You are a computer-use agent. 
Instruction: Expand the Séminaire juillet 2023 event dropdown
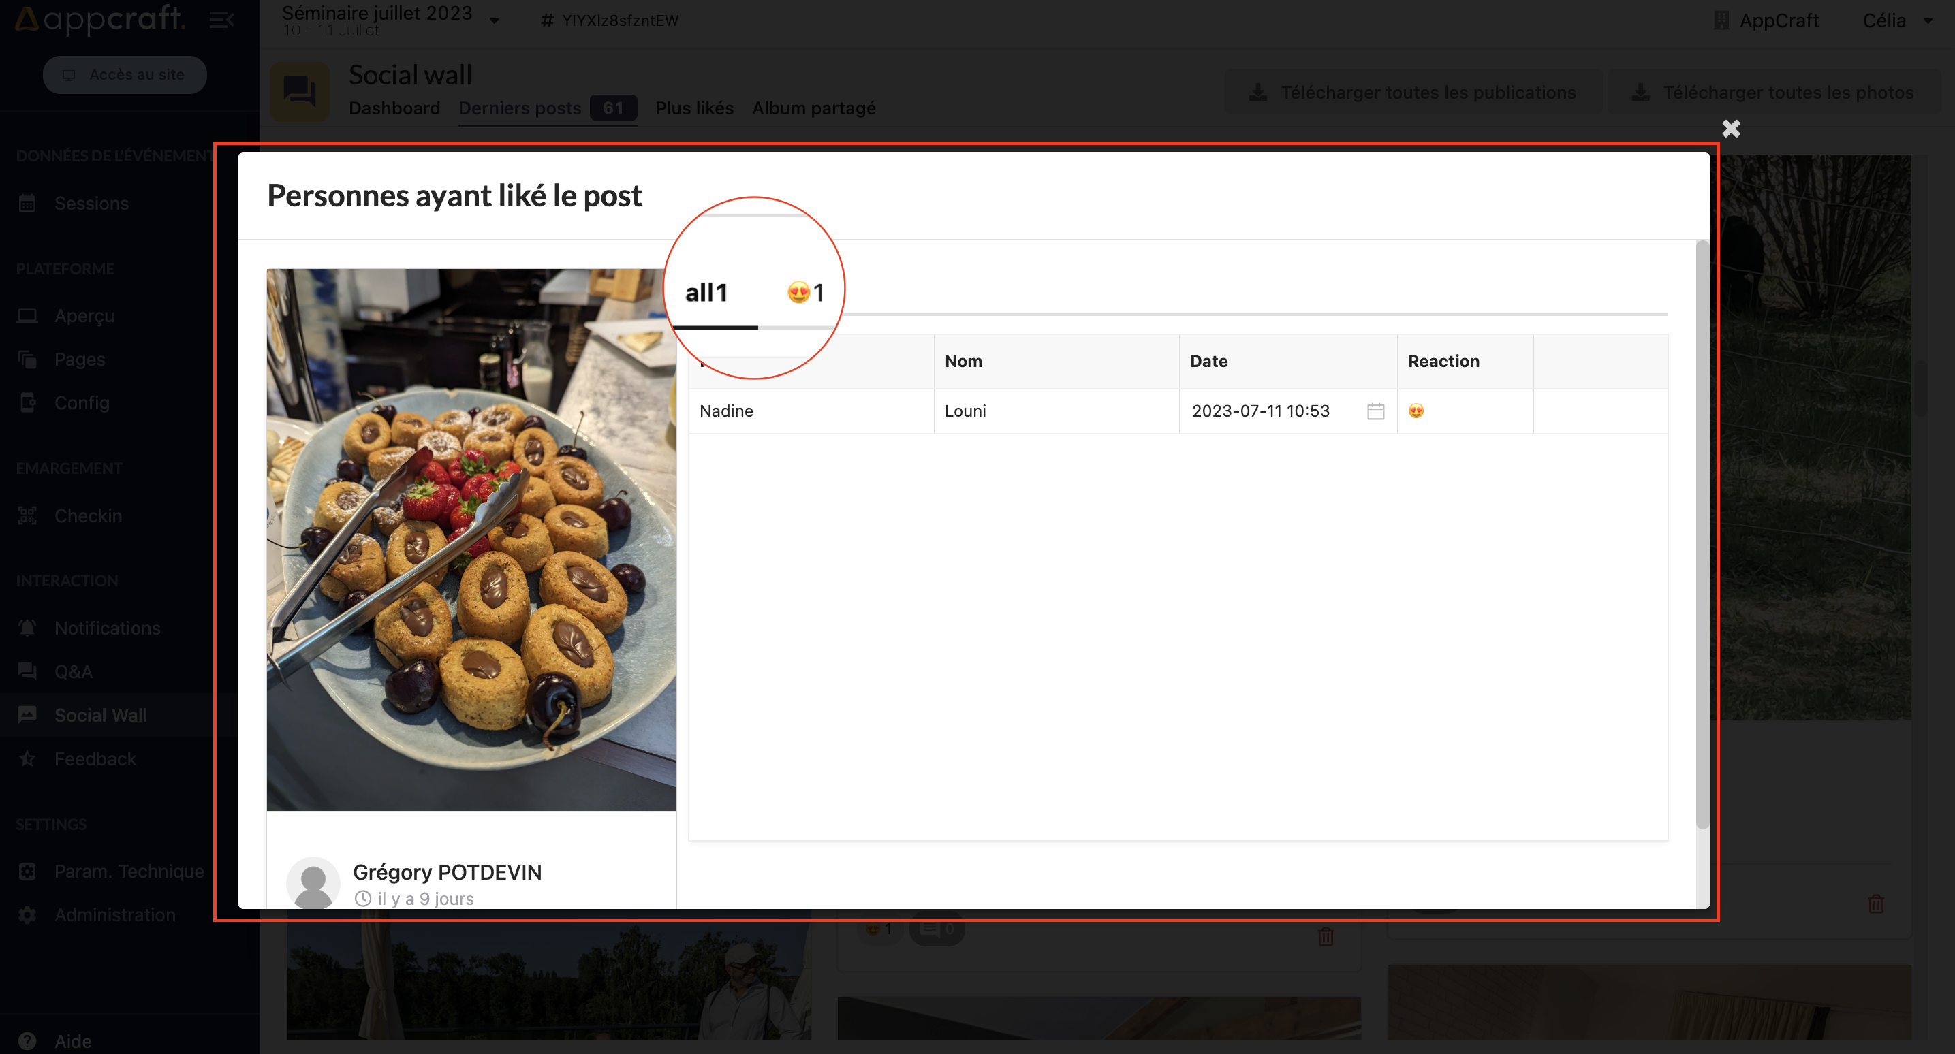click(x=494, y=20)
